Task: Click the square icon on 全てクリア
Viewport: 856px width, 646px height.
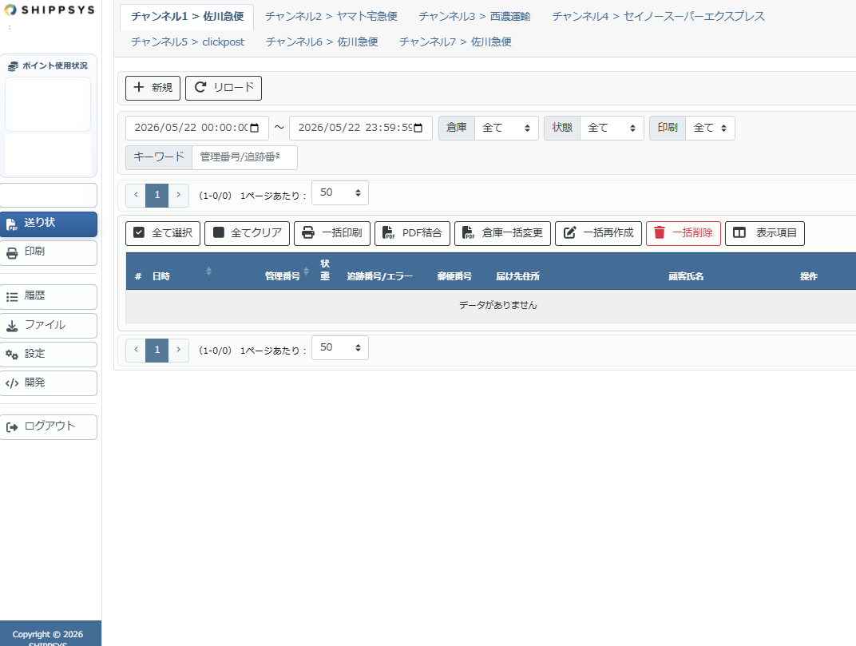Action: tap(218, 232)
